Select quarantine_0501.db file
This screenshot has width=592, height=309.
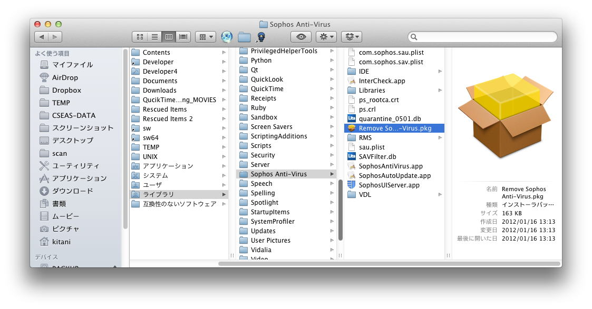(394, 118)
